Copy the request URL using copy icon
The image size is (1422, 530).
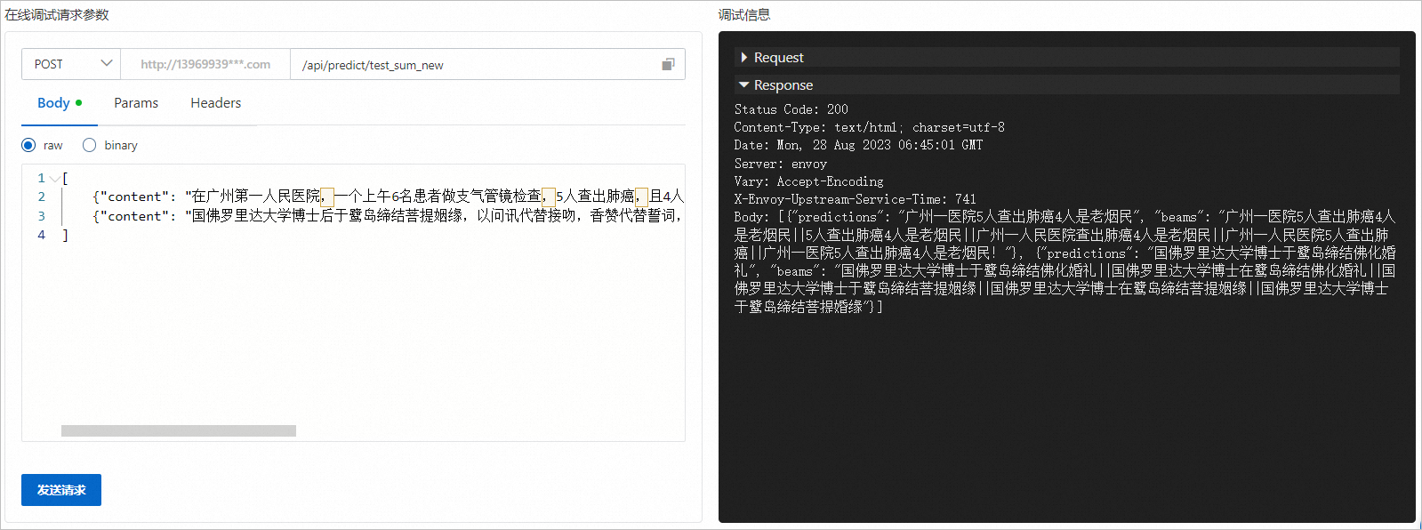668,64
